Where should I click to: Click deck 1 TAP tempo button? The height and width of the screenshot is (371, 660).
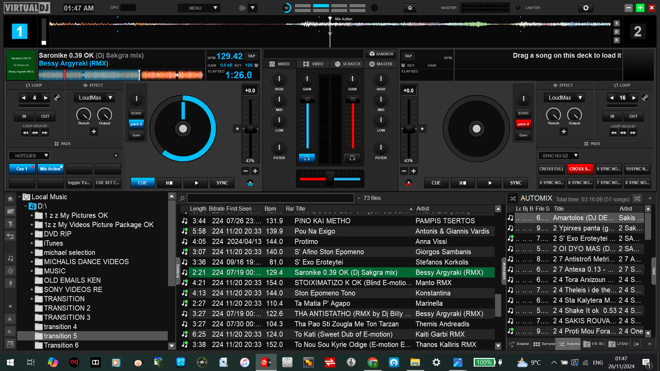[x=252, y=56]
